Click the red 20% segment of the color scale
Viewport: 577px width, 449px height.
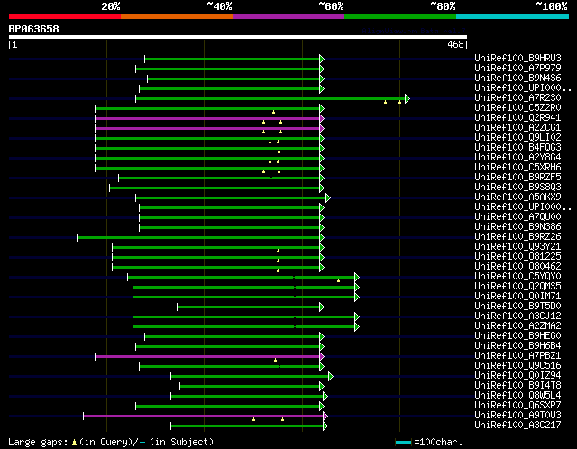[x=65, y=16]
